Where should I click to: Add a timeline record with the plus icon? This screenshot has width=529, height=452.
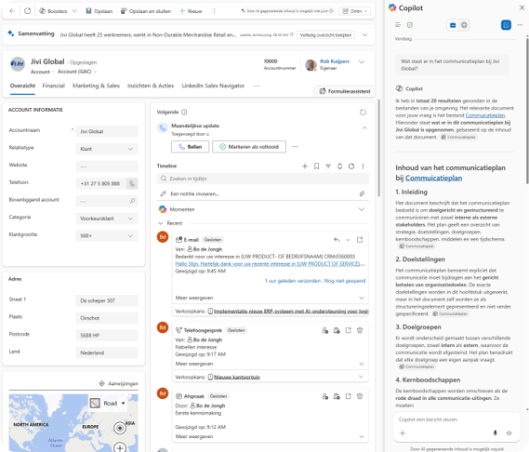coord(305,166)
